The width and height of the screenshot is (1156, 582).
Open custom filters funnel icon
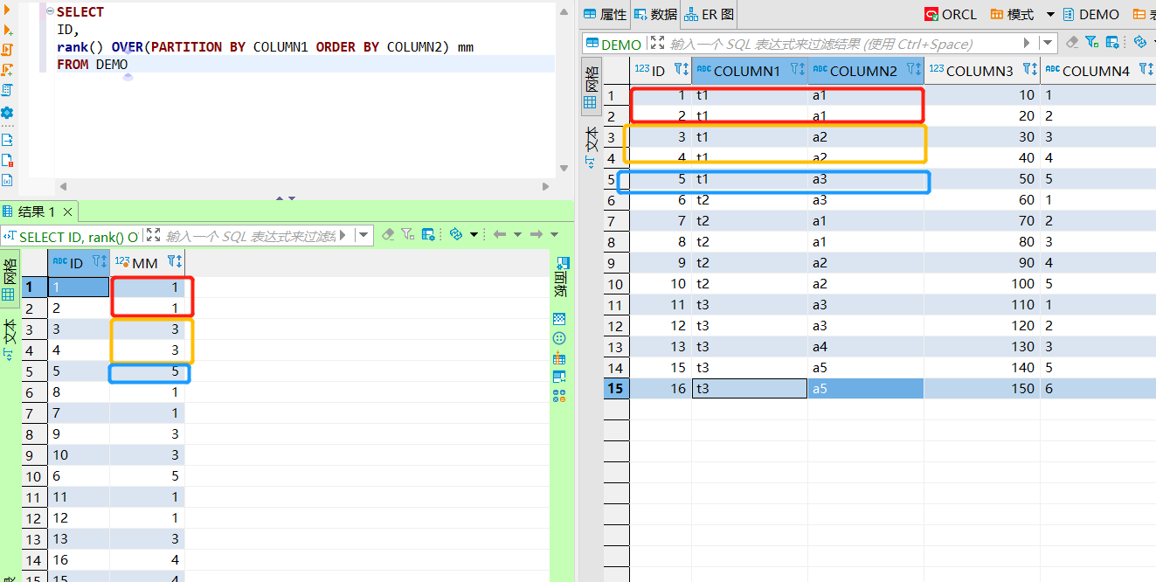407,234
